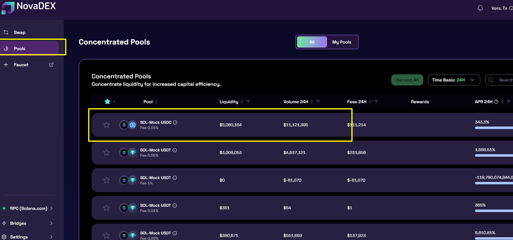Viewport: 513px width, 240px height.
Task: Favorite the SOL-Mock USDC pool
Action: tap(107, 125)
